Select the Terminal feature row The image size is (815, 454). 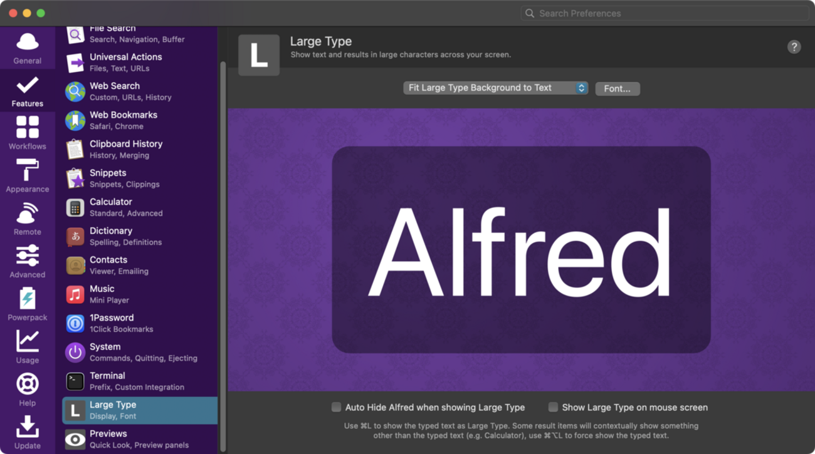[140, 381]
